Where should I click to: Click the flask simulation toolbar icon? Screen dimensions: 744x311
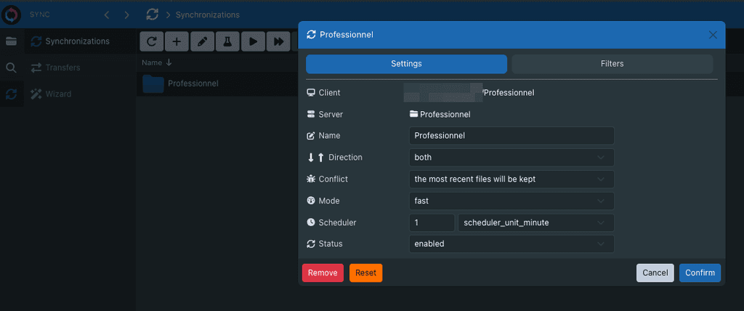[x=227, y=41]
